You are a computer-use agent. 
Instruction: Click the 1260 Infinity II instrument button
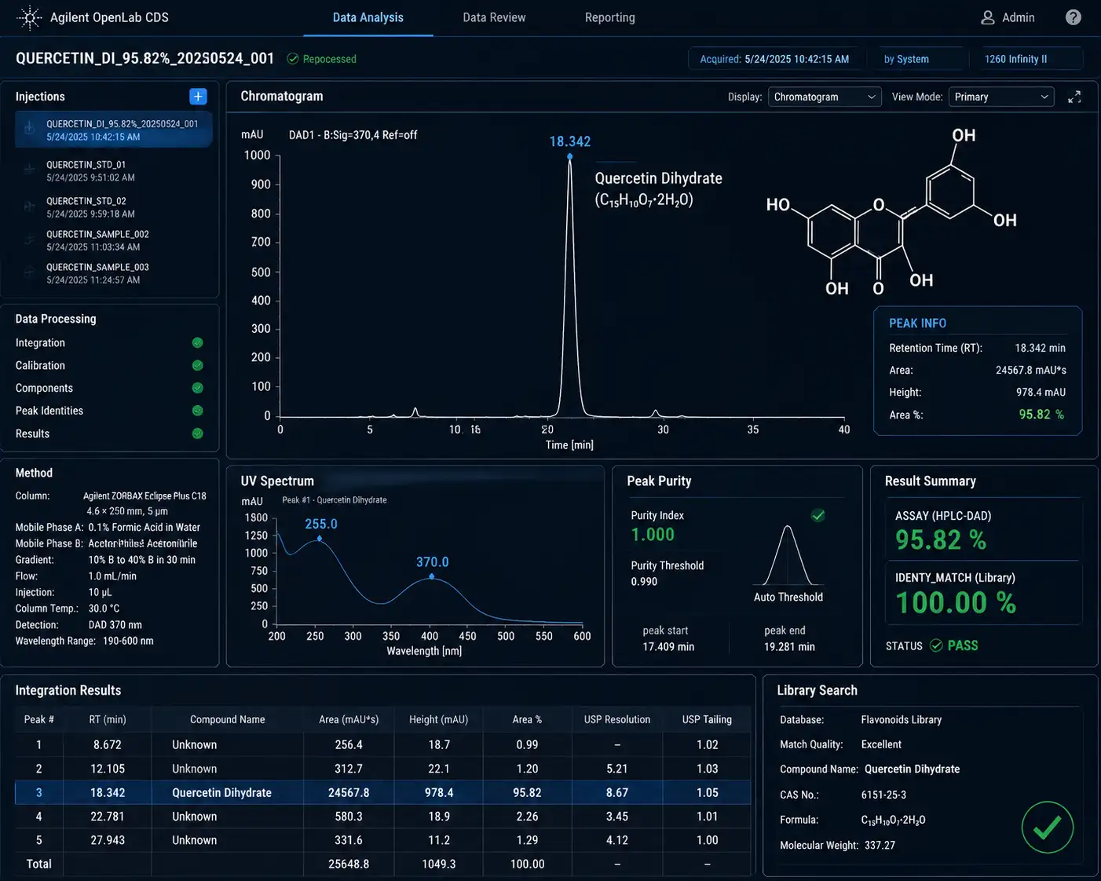click(1026, 59)
